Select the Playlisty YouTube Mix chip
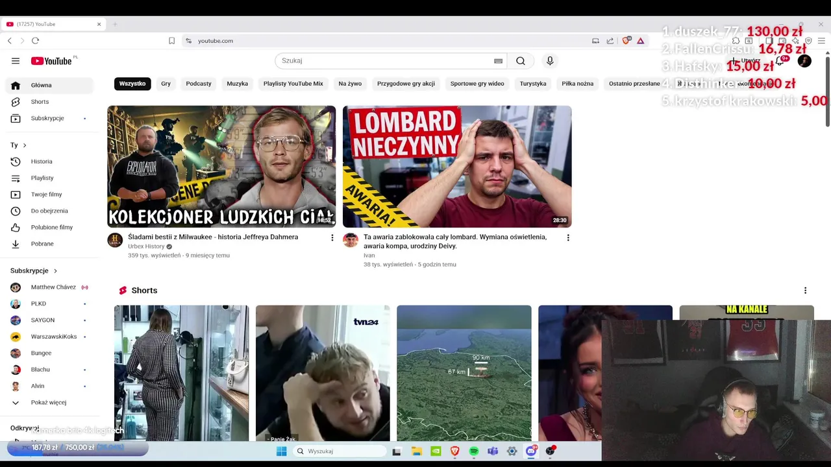This screenshot has width=831, height=467. click(x=293, y=84)
